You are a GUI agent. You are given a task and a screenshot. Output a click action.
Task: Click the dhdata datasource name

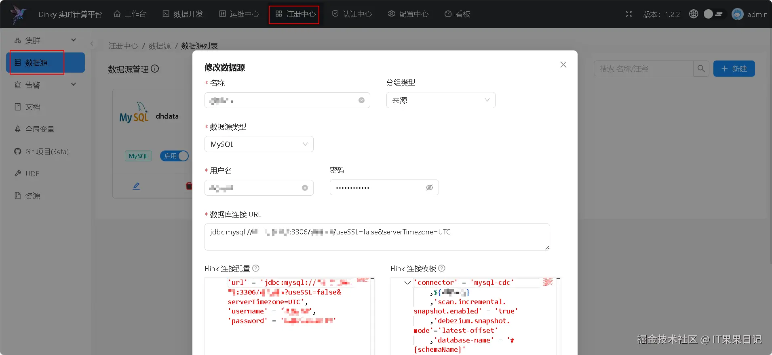(x=167, y=116)
